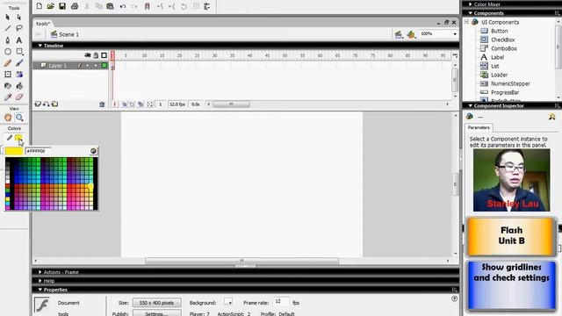Viewport: 562px width, 316px height.
Task: Collapse the Component Inspector panel
Action: tap(471, 105)
